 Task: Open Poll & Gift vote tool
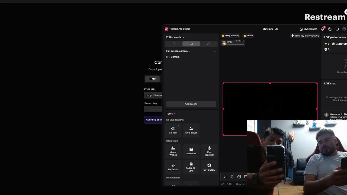(191, 167)
